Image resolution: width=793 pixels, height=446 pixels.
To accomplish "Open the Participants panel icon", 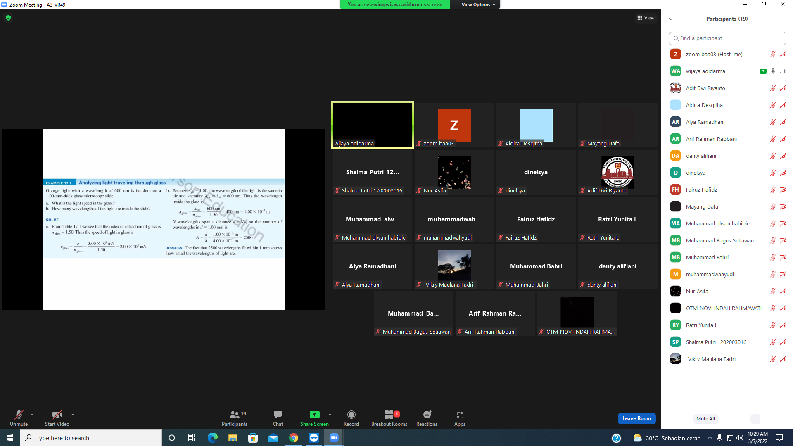I will 235,415.
